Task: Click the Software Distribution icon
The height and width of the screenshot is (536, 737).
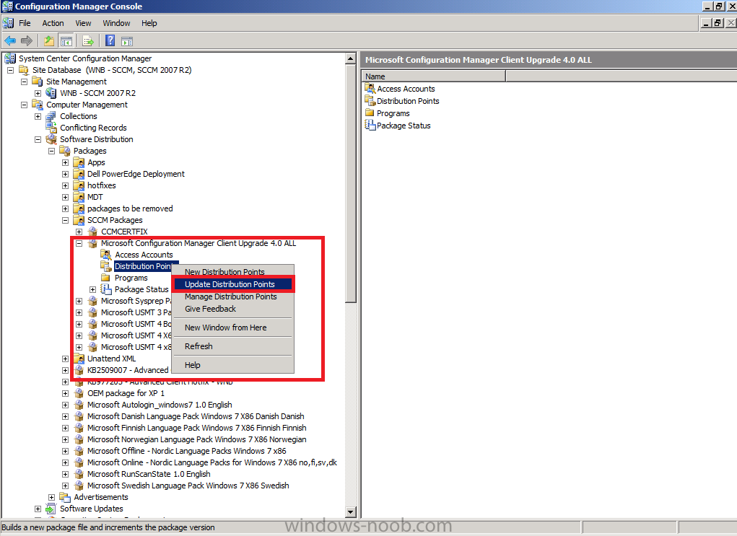Action: [51, 139]
